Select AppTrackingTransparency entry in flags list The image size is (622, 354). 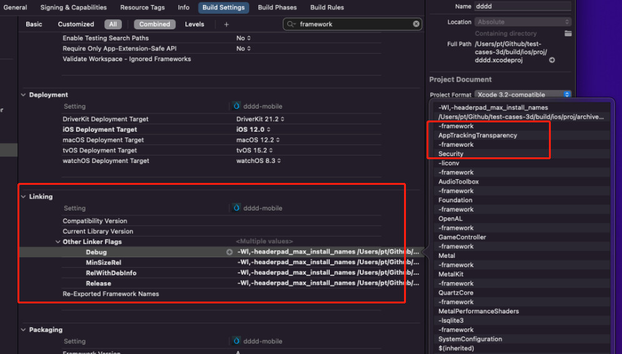pyautogui.click(x=477, y=135)
